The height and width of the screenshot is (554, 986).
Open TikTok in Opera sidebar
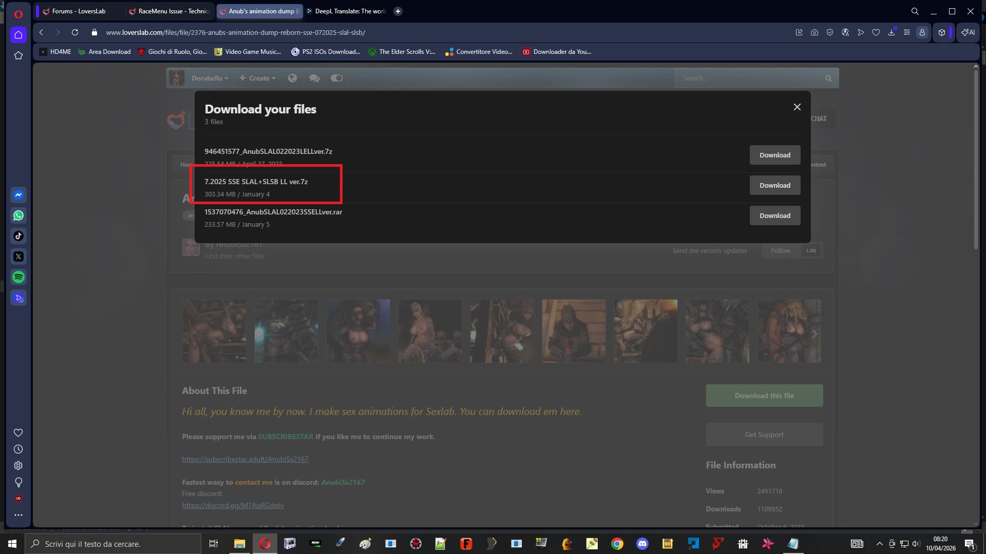[x=18, y=236]
